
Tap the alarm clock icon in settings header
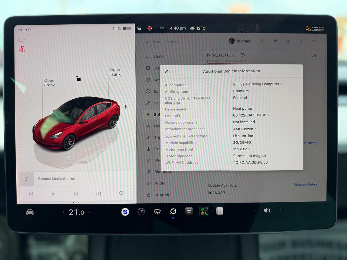point(262,41)
